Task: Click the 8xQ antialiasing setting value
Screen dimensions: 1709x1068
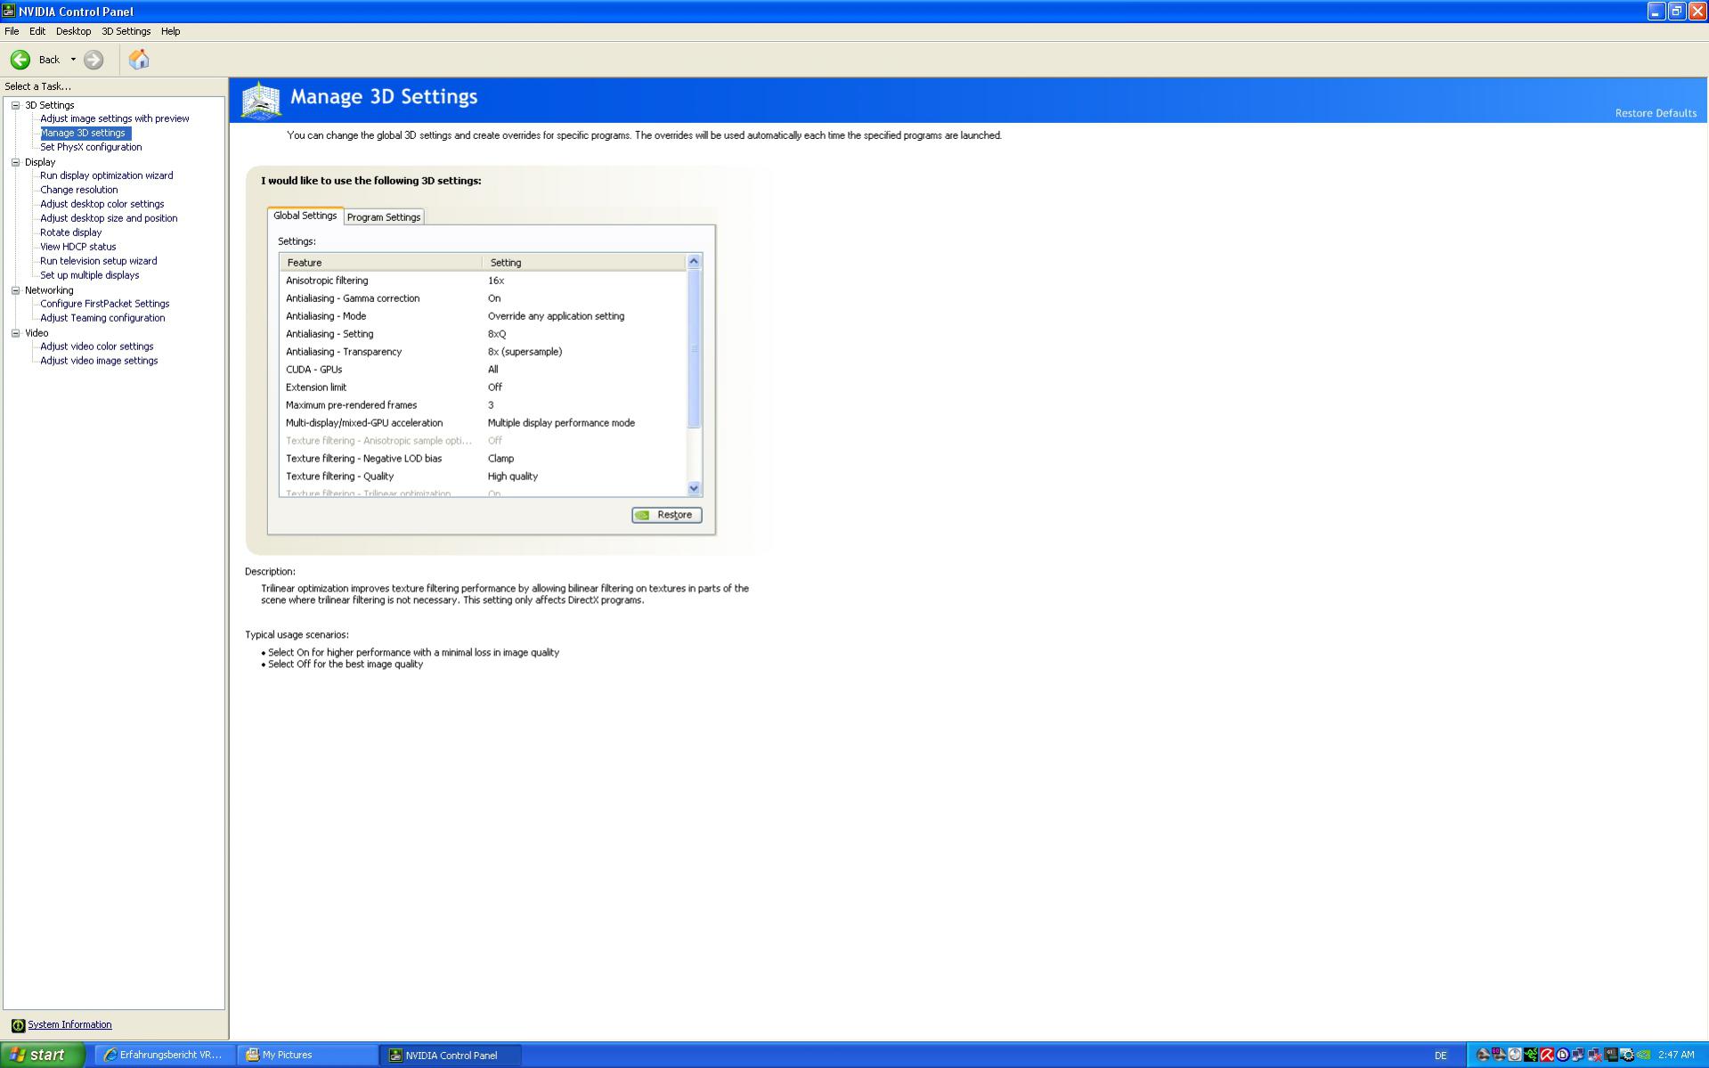Action: click(x=497, y=334)
